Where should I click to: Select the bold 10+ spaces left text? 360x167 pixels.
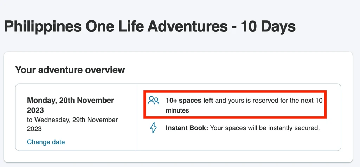(189, 101)
